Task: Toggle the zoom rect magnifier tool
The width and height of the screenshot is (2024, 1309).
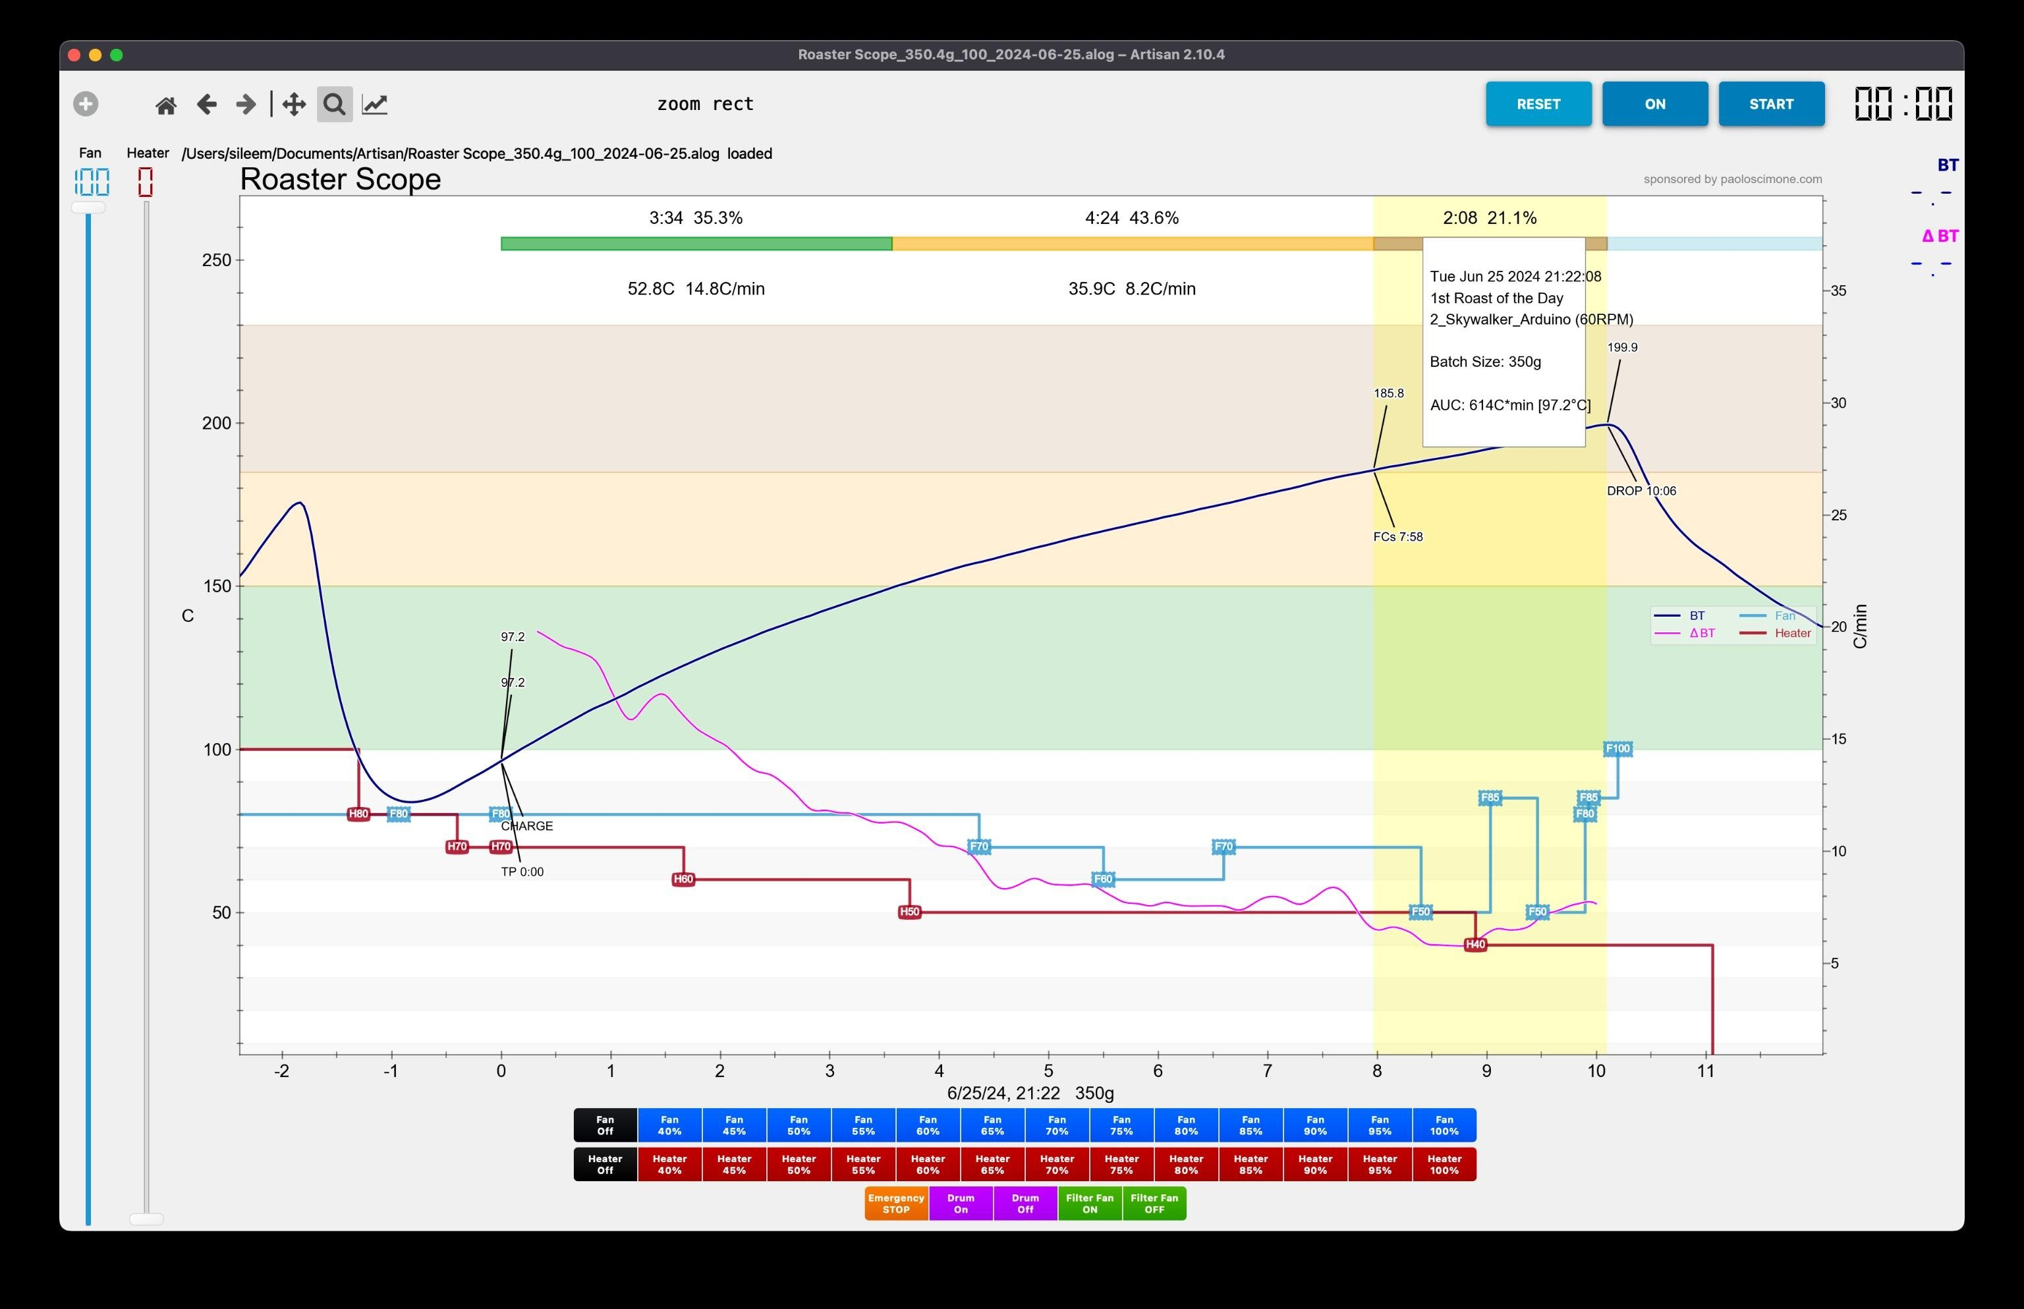Action: (x=335, y=105)
